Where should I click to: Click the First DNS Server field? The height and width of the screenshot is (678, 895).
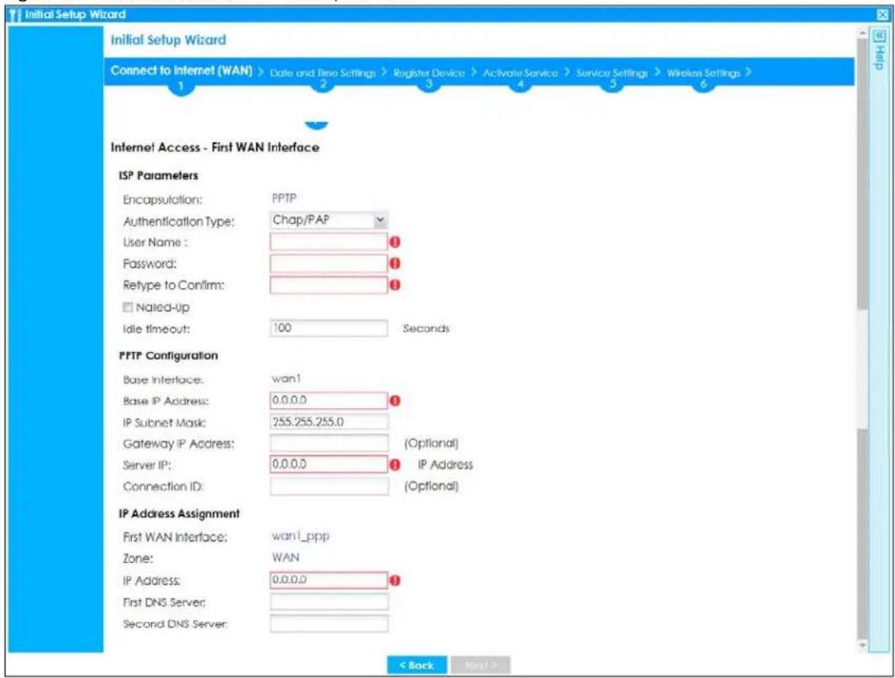point(329,602)
